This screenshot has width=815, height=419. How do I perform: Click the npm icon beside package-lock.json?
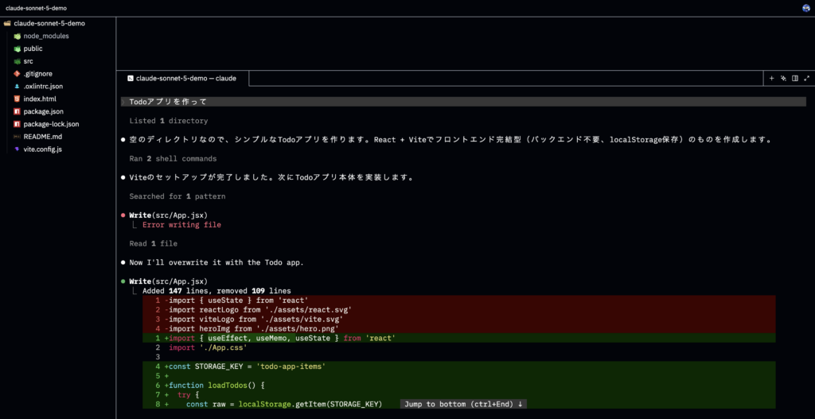coord(18,124)
